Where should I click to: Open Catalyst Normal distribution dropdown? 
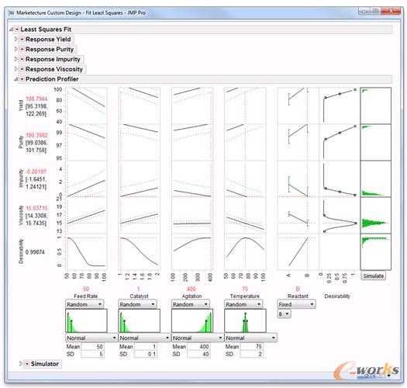144,338
